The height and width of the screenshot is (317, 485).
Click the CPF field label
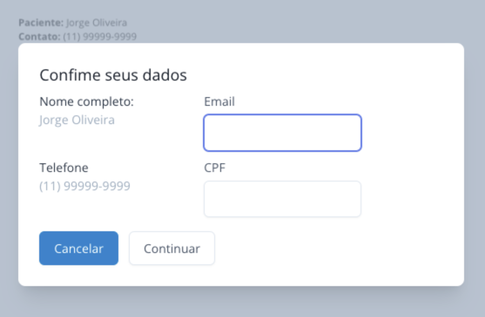click(x=215, y=168)
